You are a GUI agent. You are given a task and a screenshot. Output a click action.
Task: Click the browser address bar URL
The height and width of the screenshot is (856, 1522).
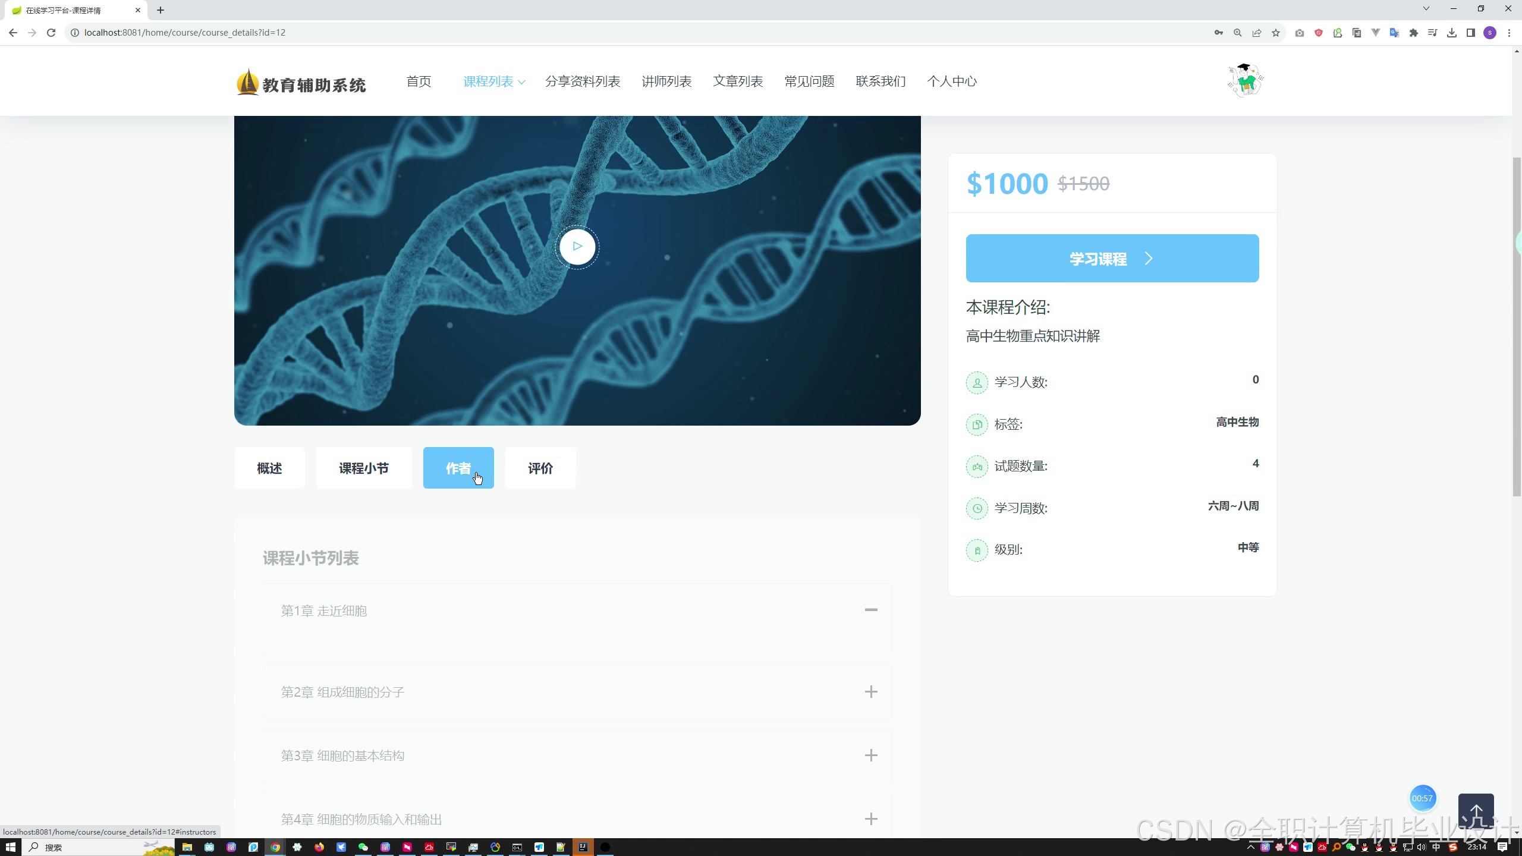pyautogui.click(x=184, y=33)
